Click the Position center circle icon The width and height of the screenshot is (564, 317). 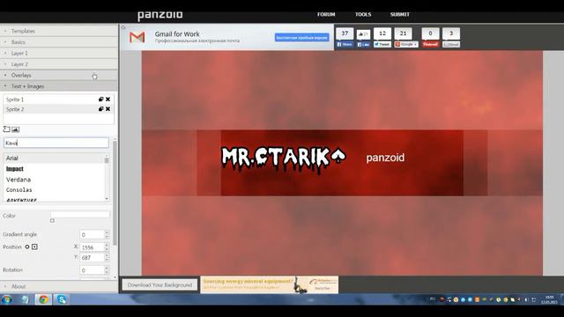(x=27, y=247)
